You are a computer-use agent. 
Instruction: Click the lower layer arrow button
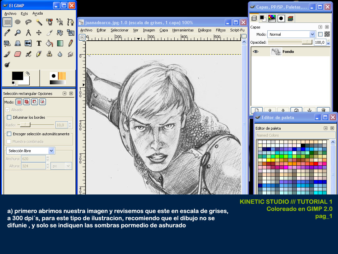[283, 110]
